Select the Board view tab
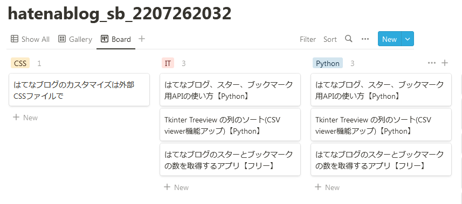Image resolution: width=462 pixels, height=204 pixels. click(116, 39)
